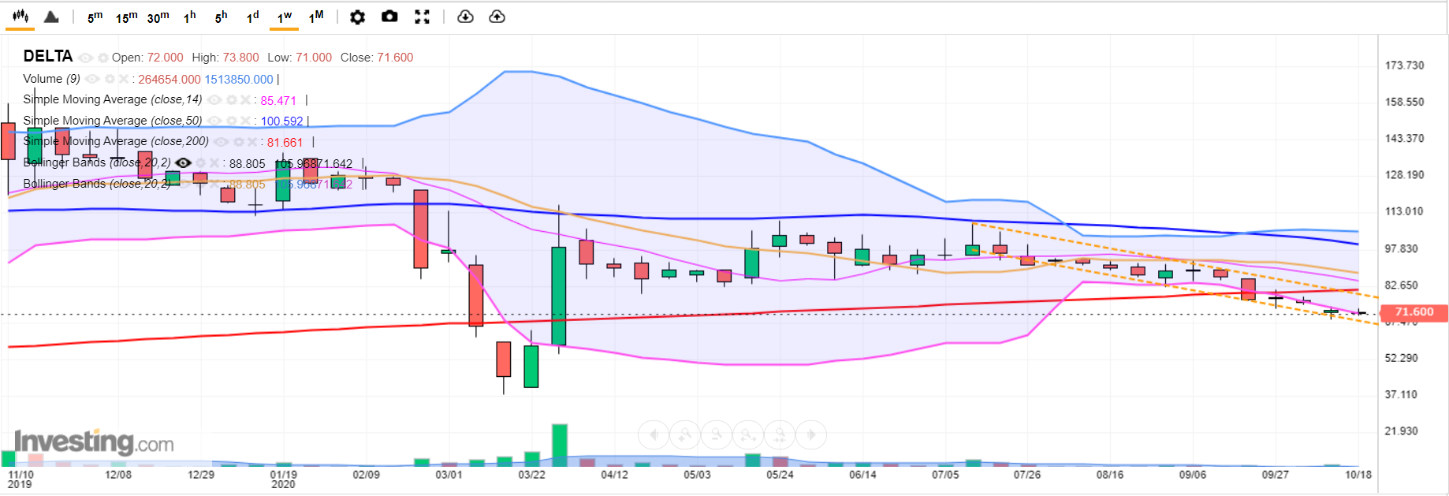The width and height of the screenshot is (1449, 496).
Task: Switch to the 5m timeframe
Action: coord(95,17)
